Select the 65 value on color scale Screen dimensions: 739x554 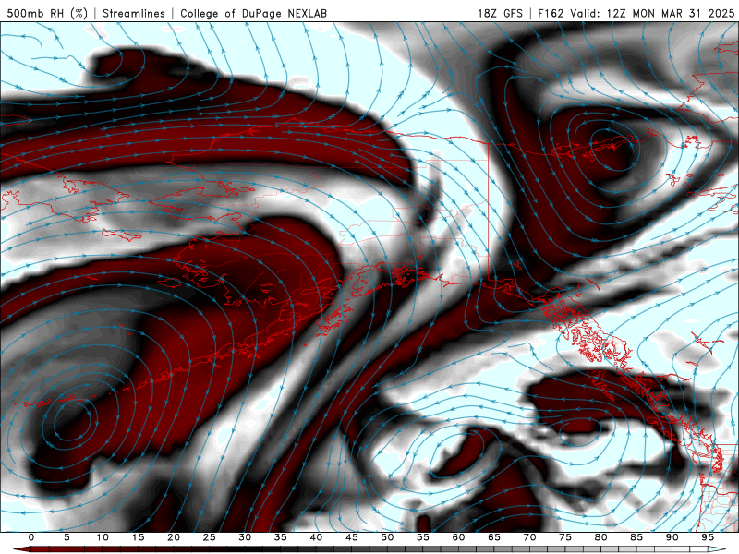(x=494, y=537)
